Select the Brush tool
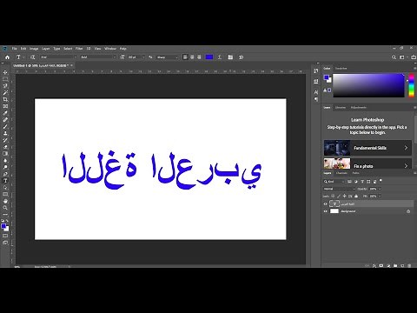This screenshot has height=313, width=417. [x=5, y=127]
